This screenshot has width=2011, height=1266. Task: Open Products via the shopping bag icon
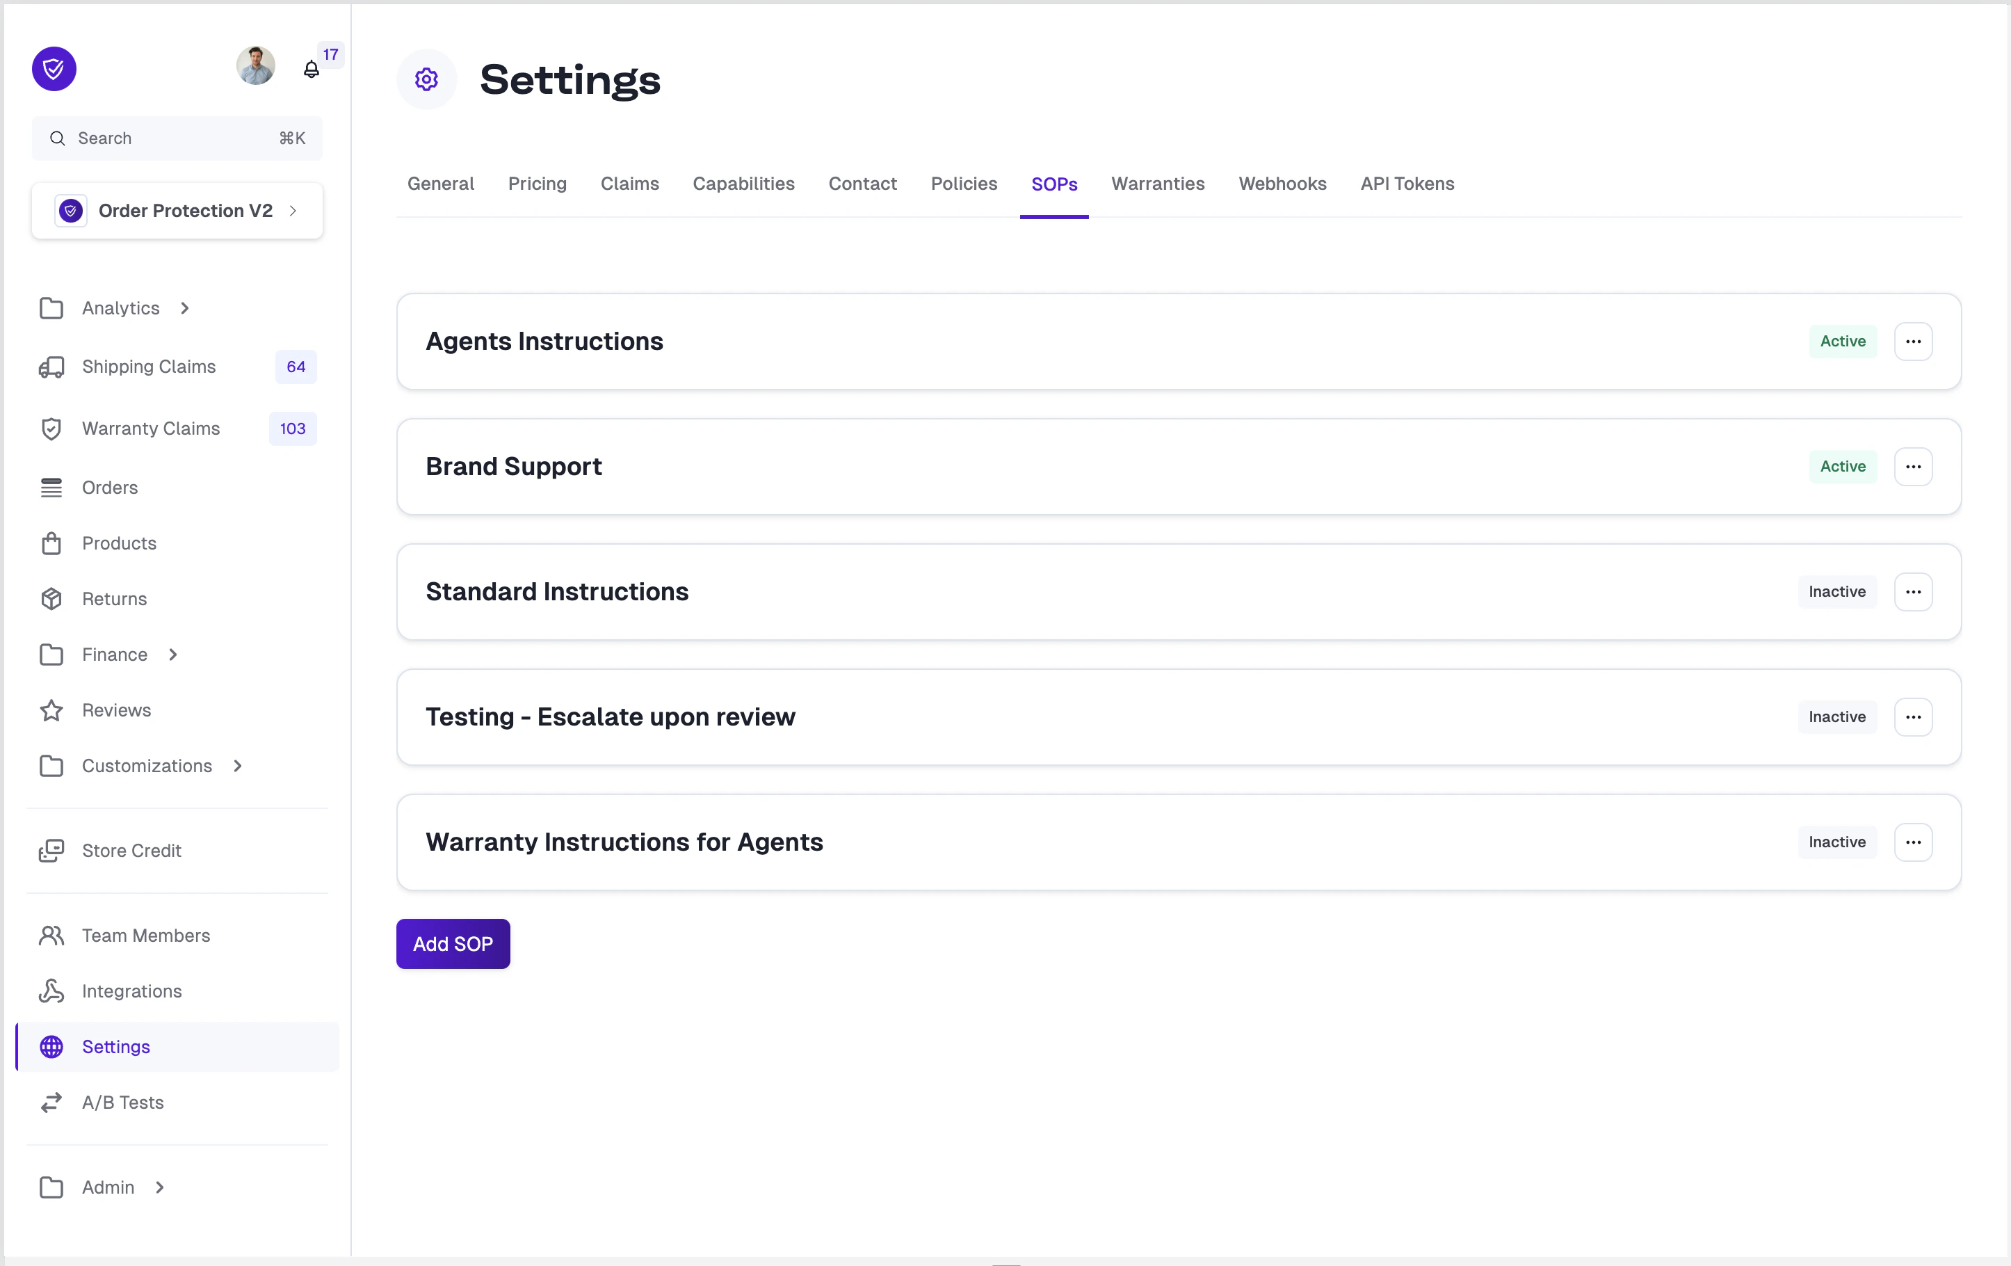(51, 543)
